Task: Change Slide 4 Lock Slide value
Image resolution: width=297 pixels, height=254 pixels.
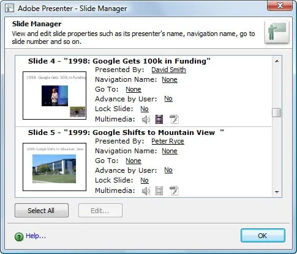Action: pos(145,109)
